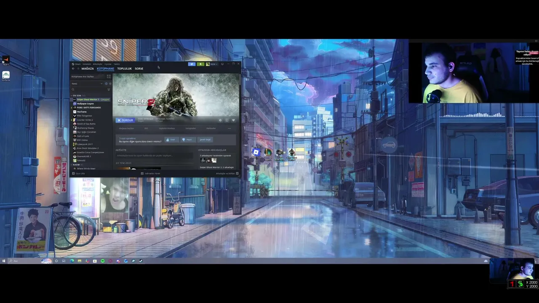Open the green notifications bell

point(200,64)
